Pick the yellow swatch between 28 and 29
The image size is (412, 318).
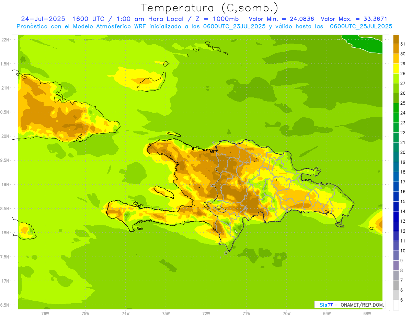[396, 69]
